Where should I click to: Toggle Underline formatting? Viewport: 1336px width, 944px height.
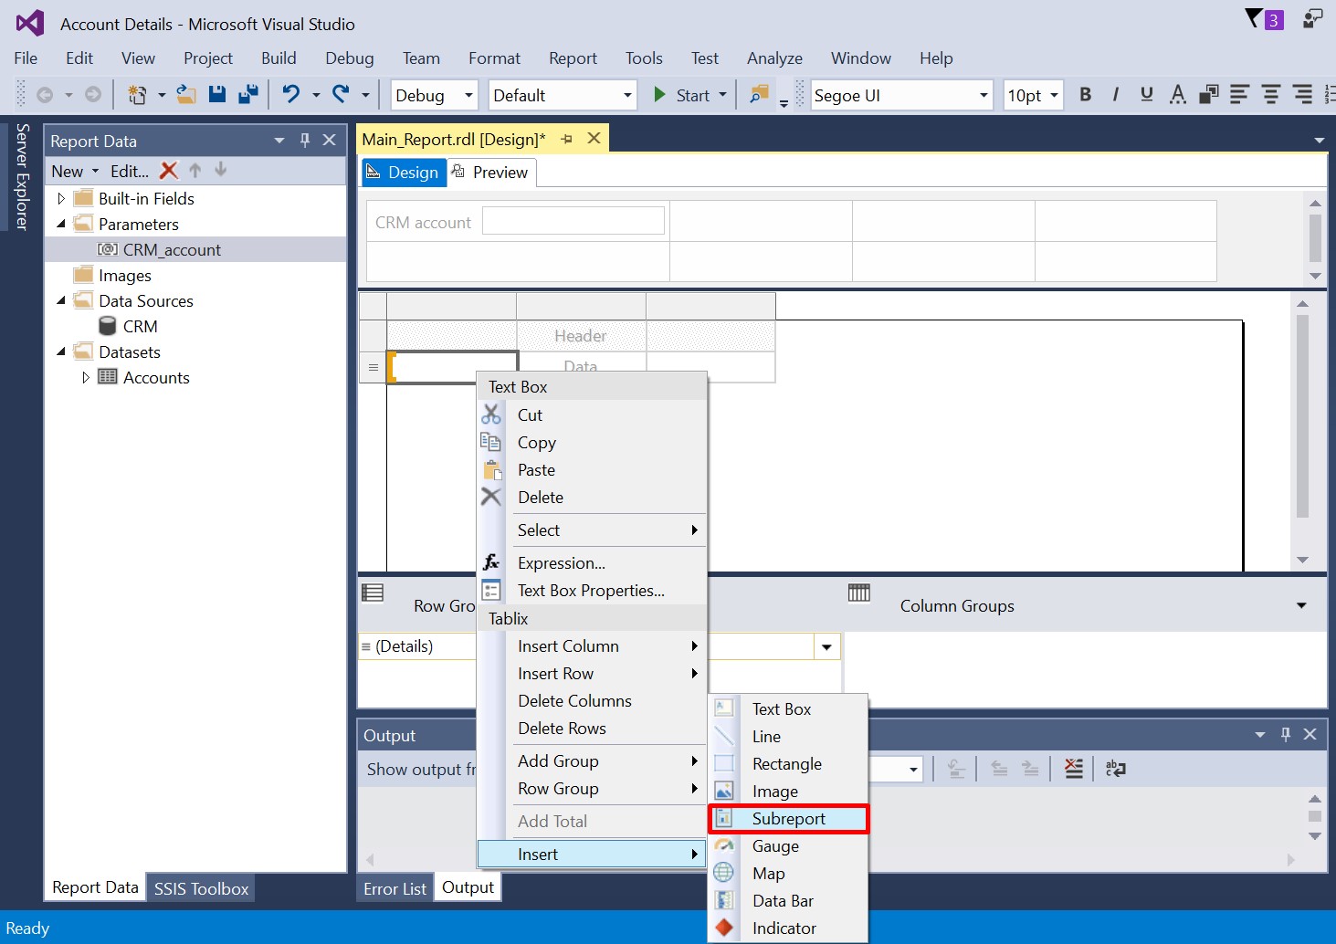coord(1147,94)
